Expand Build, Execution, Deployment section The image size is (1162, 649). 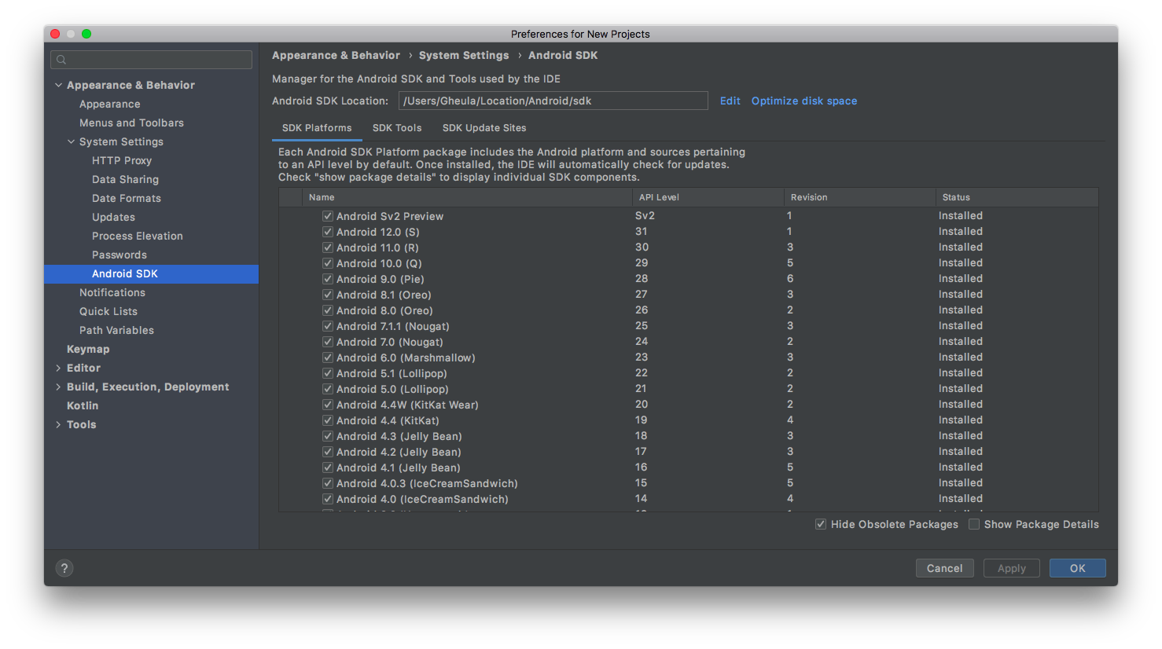(58, 387)
